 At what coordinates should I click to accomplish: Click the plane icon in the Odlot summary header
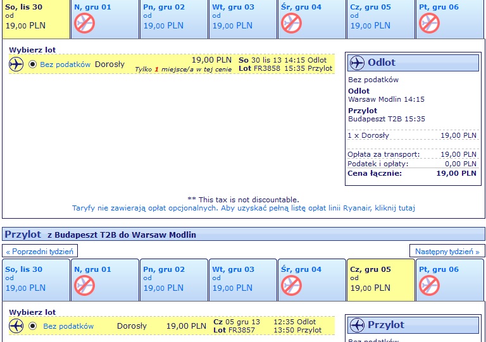click(357, 63)
